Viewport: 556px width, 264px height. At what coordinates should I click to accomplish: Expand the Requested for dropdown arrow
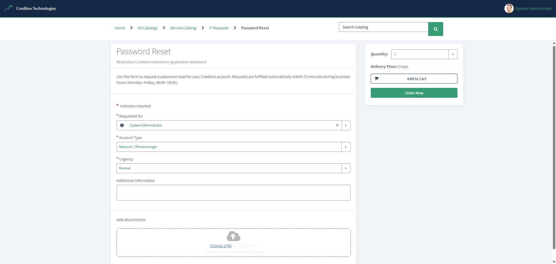coord(346,125)
